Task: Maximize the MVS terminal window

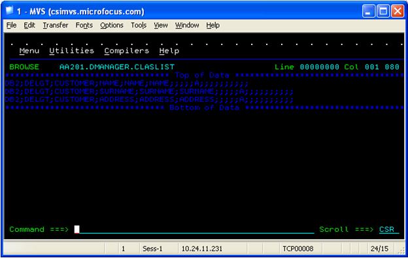Action: [383, 11]
